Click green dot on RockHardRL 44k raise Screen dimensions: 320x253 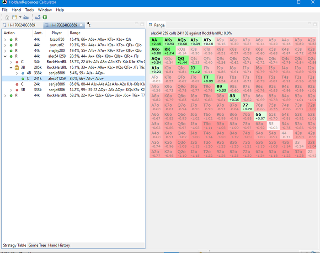click(x=11, y=95)
